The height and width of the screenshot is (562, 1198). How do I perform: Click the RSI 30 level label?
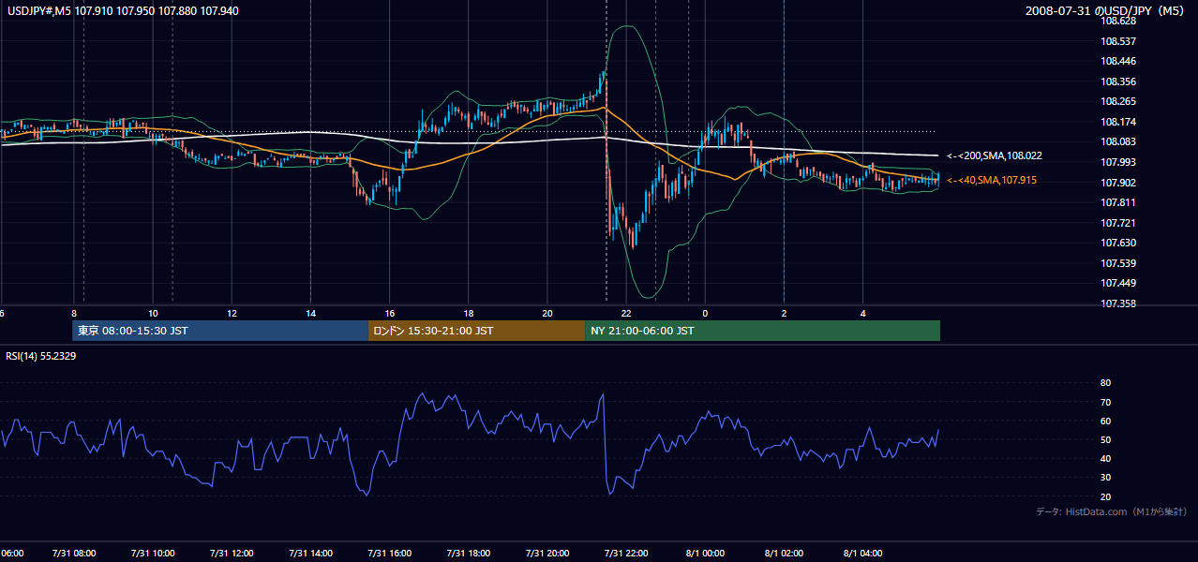(1105, 478)
